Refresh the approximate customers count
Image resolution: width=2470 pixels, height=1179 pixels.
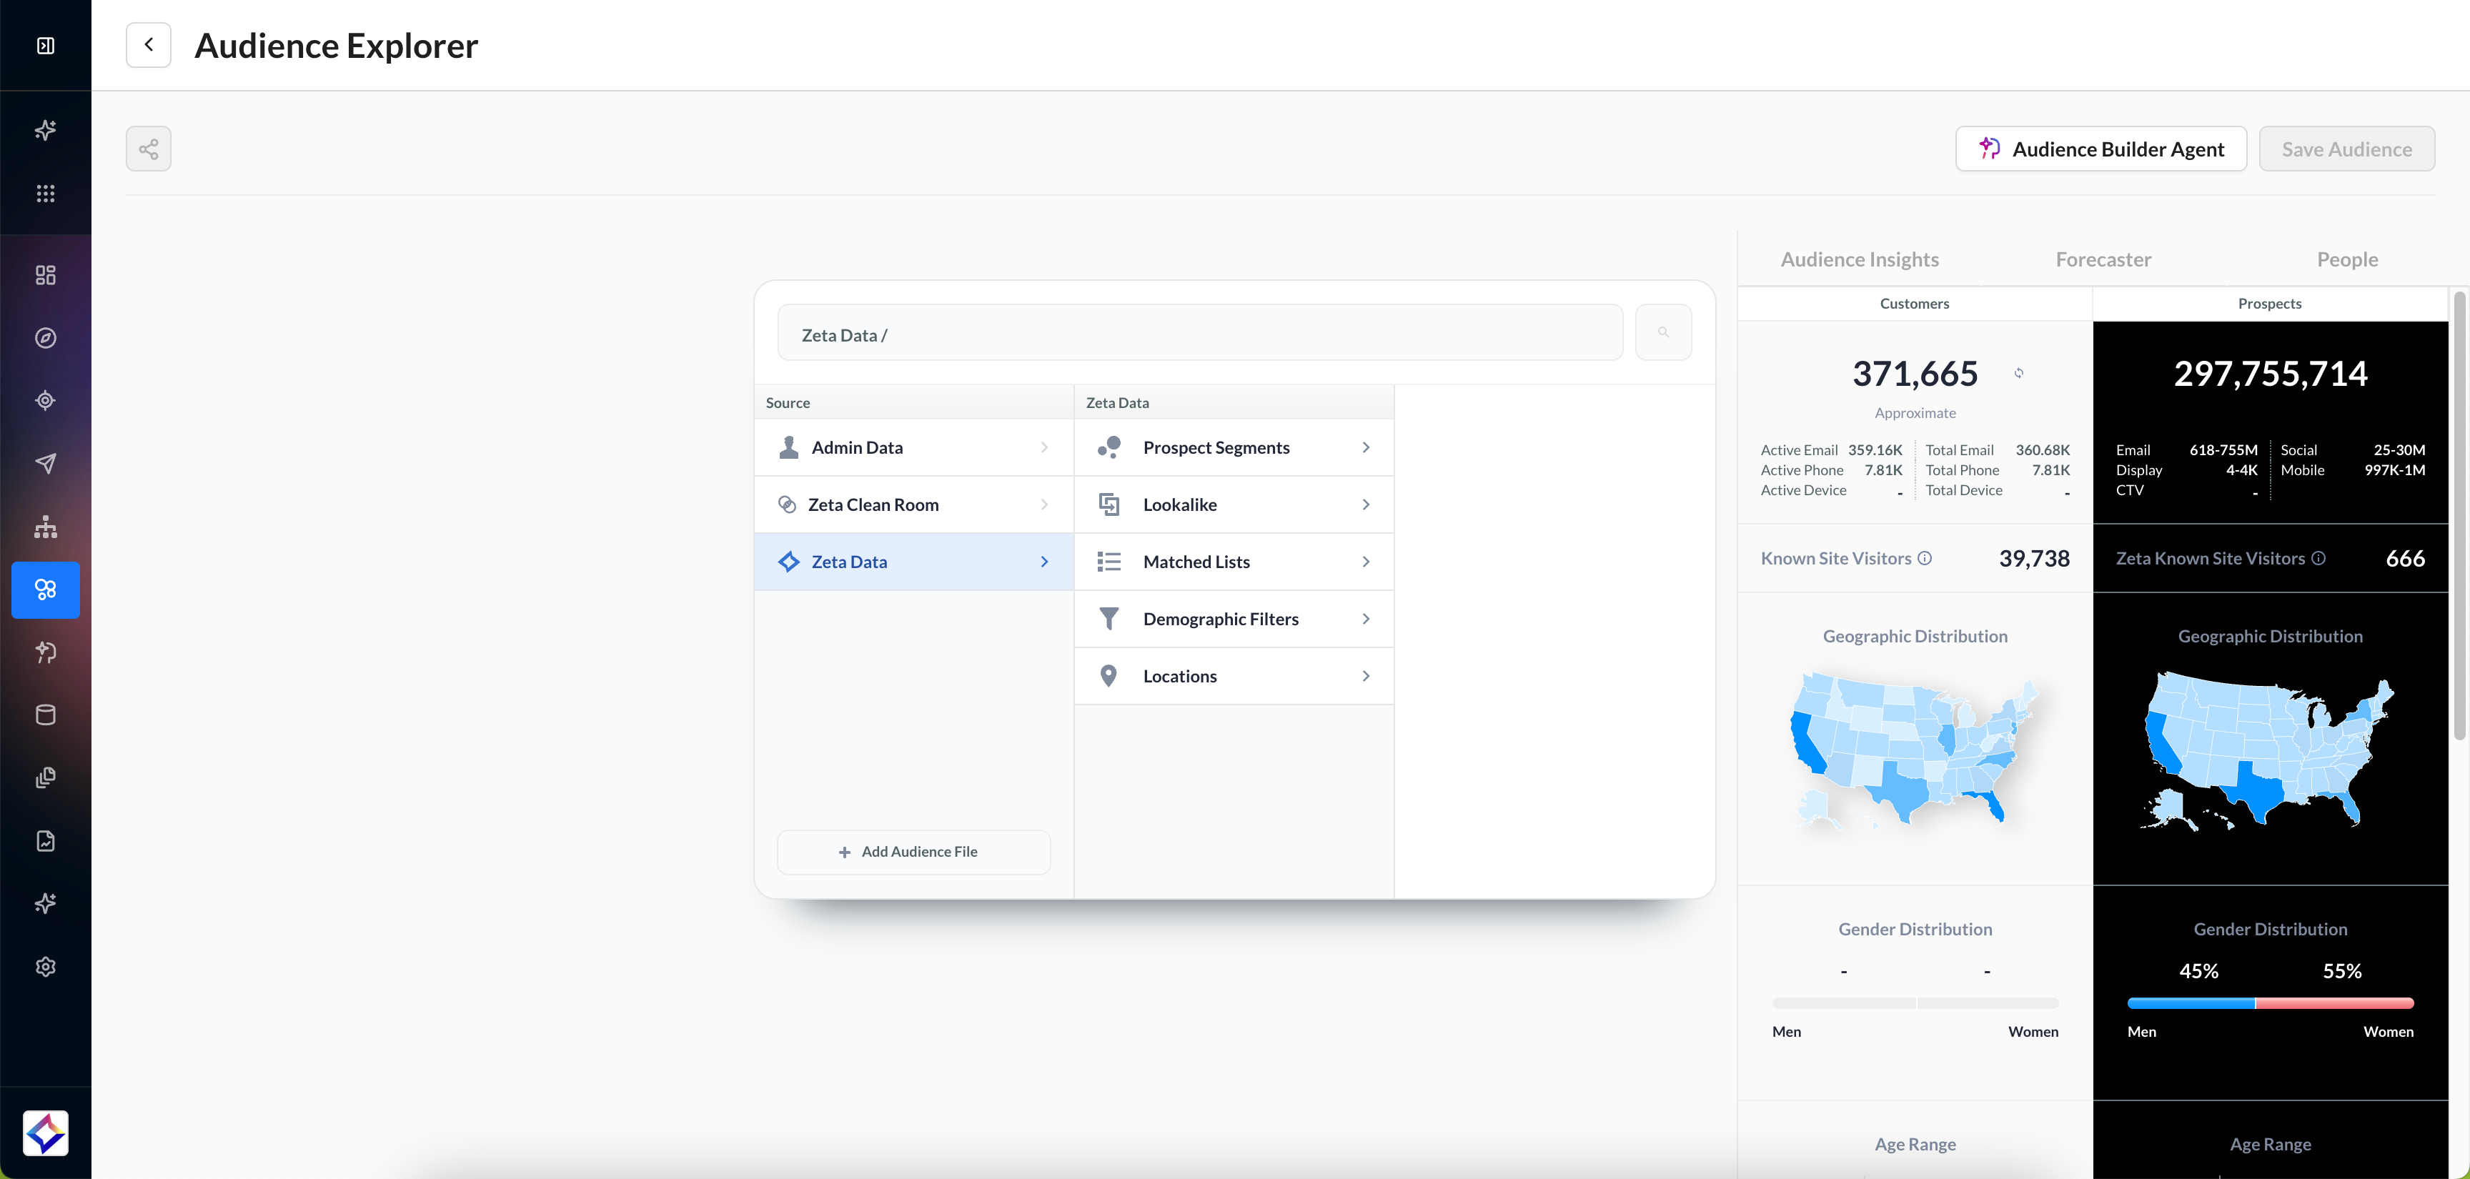[2018, 373]
